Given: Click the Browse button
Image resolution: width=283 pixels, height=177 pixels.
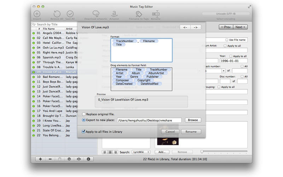Looking at the screenshot, I should (193, 120).
